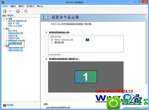Select 调整桌面尺寸和位置 in the task tree
Screen dimensions: 149x110
coord(16,41)
